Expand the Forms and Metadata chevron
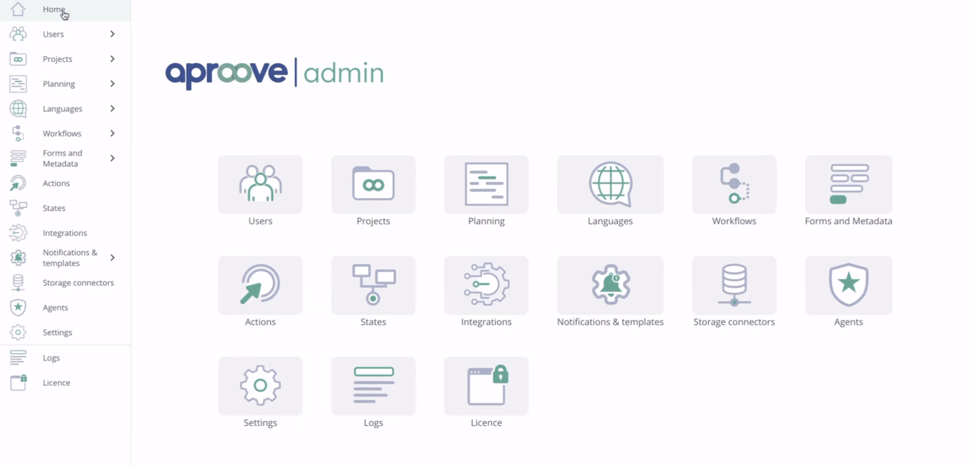 112,158
